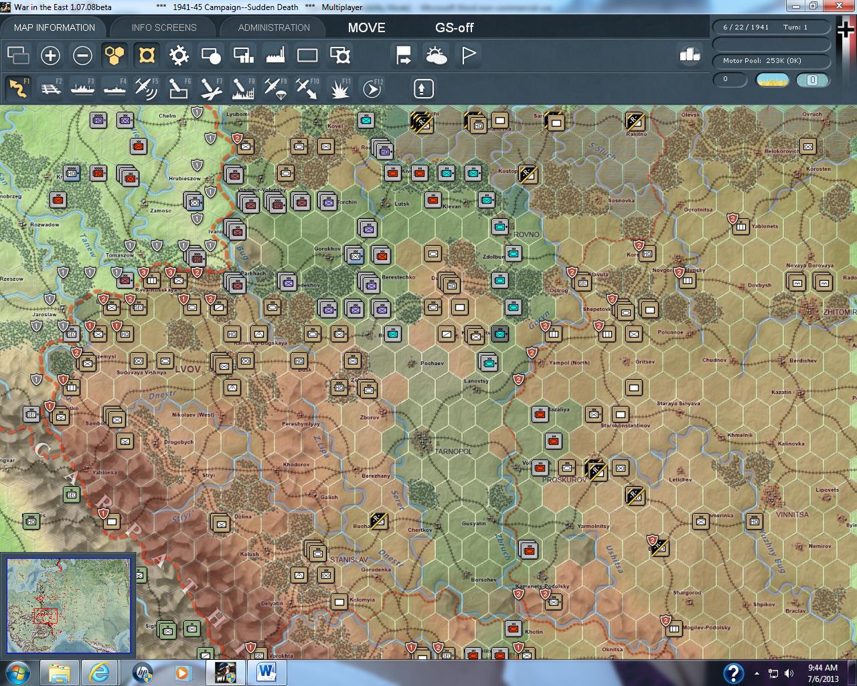The width and height of the screenshot is (857, 686).
Task: Open the bar chart statistics icon
Action: 690,54
